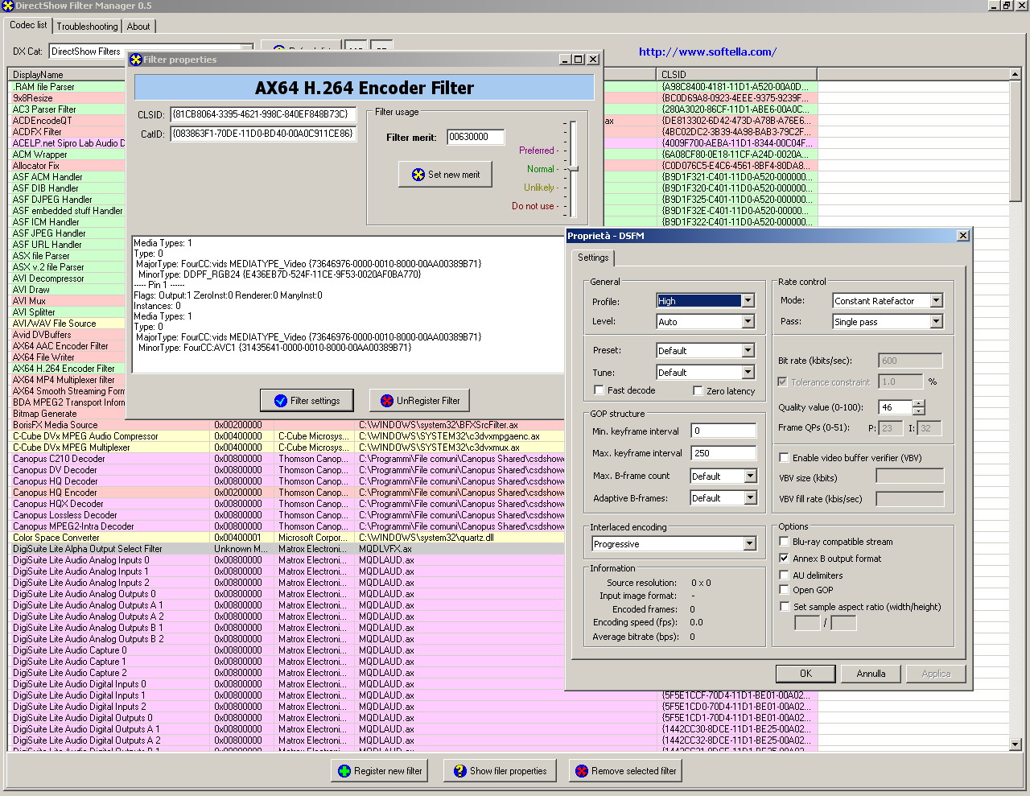Enable video buffer verifier (VBV) checkbox
Viewport: 1030px width, 796px height.
coord(784,457)
